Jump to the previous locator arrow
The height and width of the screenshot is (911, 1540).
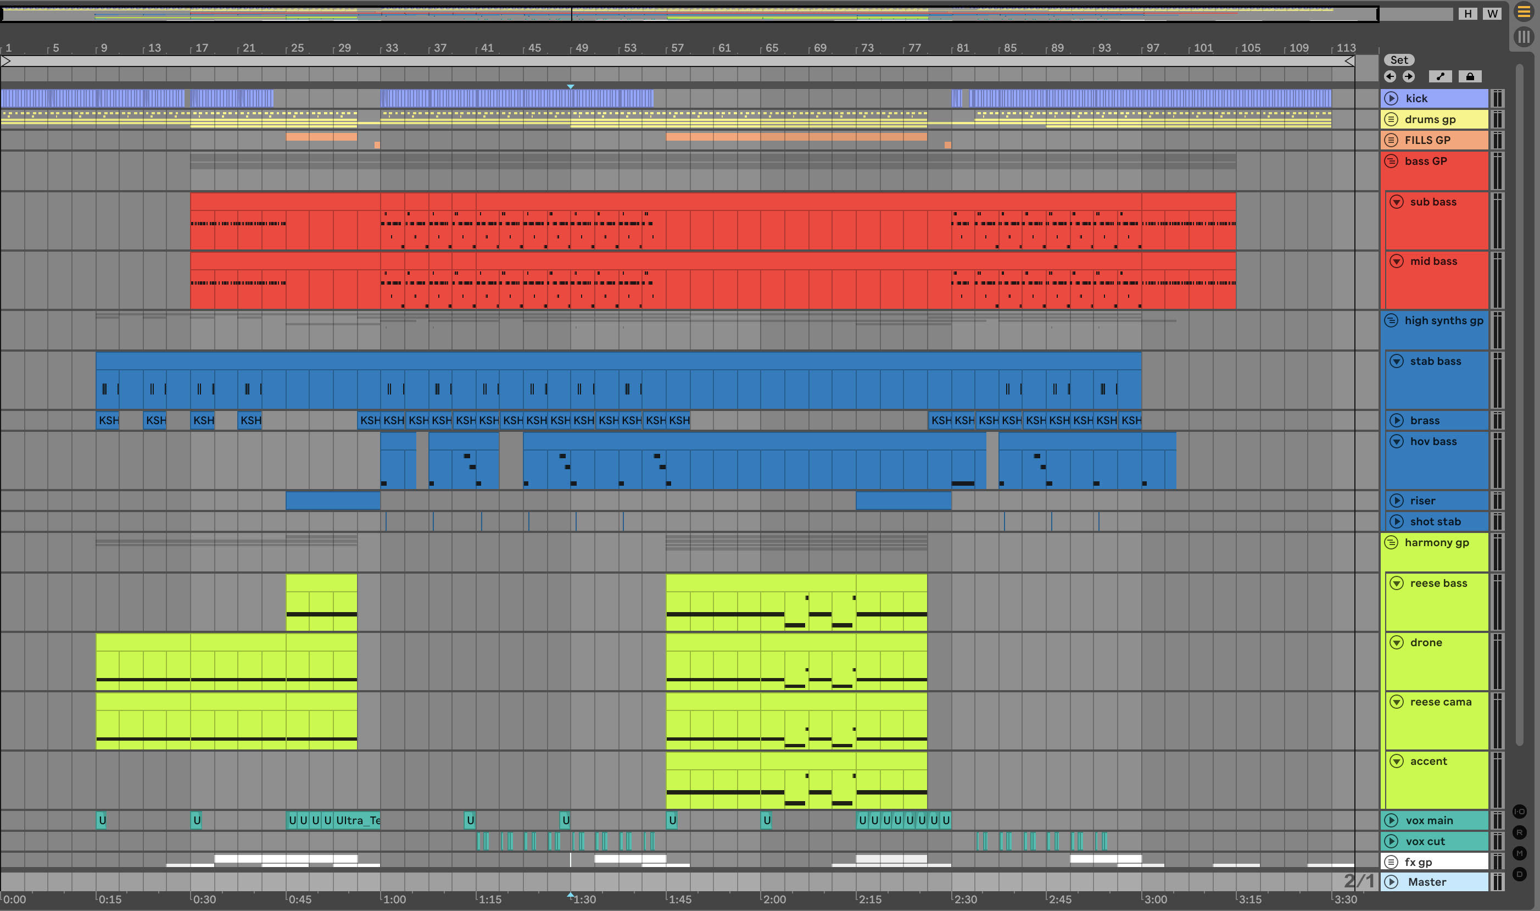[x=1390, y=76]
